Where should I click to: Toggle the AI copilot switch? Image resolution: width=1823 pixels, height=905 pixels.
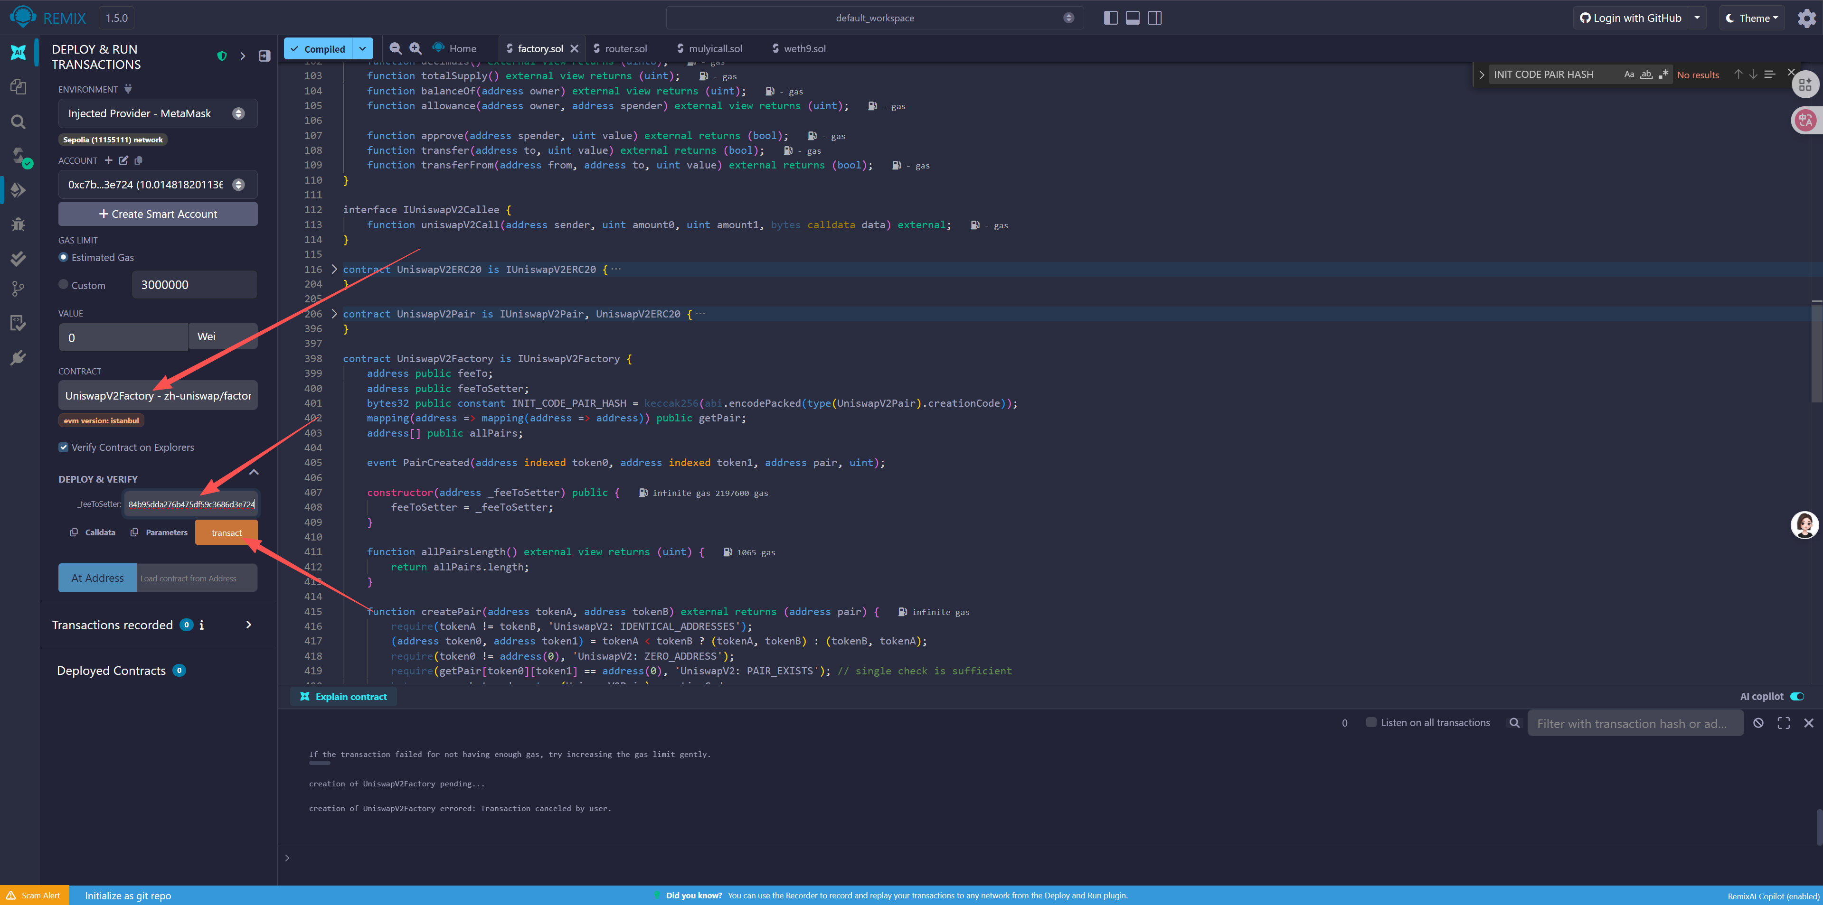pyautogui.click(x=1797, y=696)
